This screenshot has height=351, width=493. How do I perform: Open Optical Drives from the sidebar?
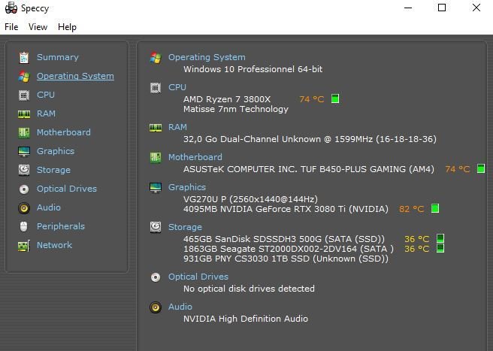click(67, 189)
